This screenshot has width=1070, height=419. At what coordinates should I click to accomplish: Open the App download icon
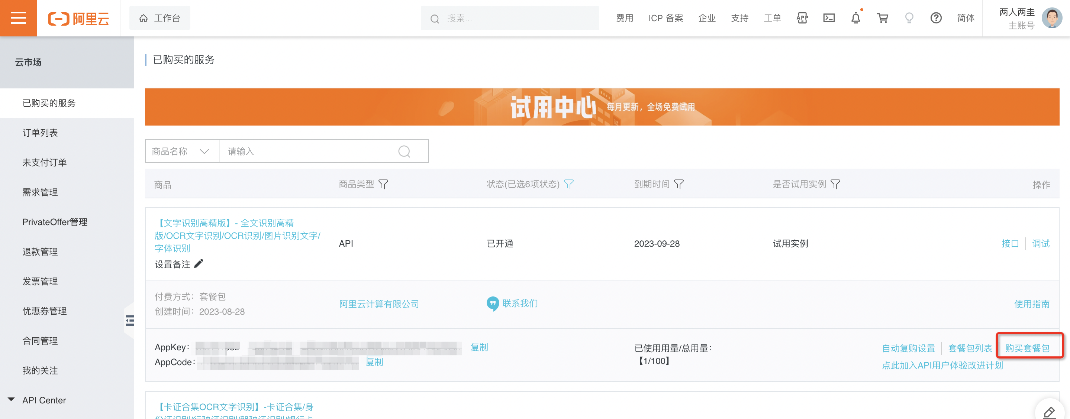(802, 18)
